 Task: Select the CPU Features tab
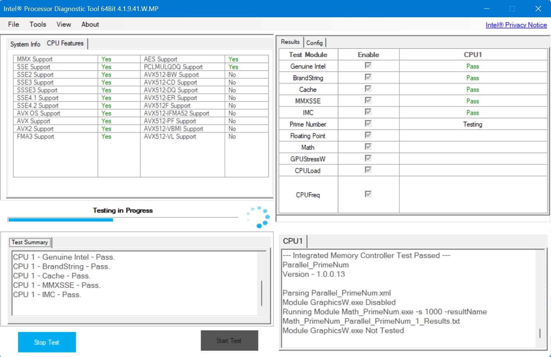[66, 43]
